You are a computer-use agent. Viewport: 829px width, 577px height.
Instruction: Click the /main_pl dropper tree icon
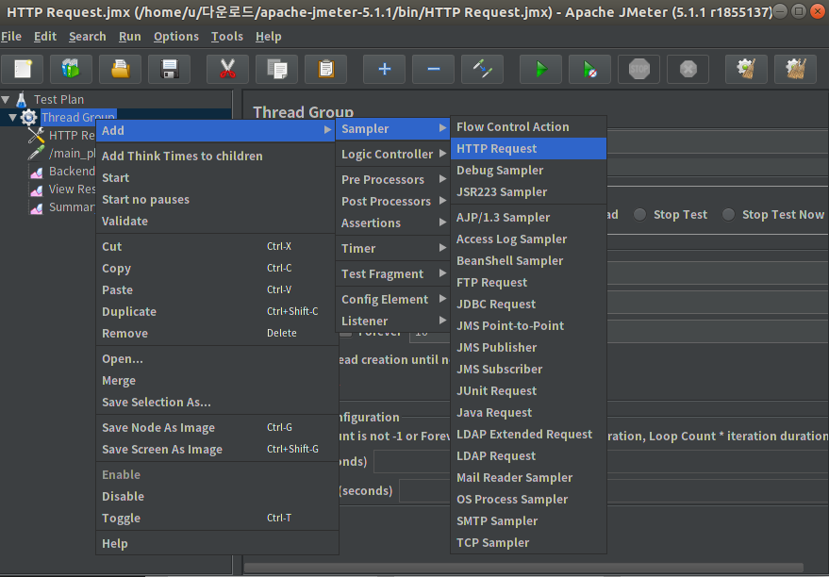point(36,154)
